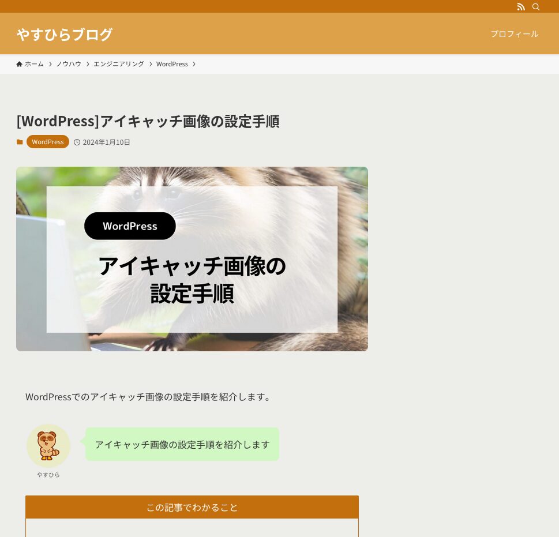Open the プロフィール menu item
This screenshot has height=537, width=559.
click(515, 34)
